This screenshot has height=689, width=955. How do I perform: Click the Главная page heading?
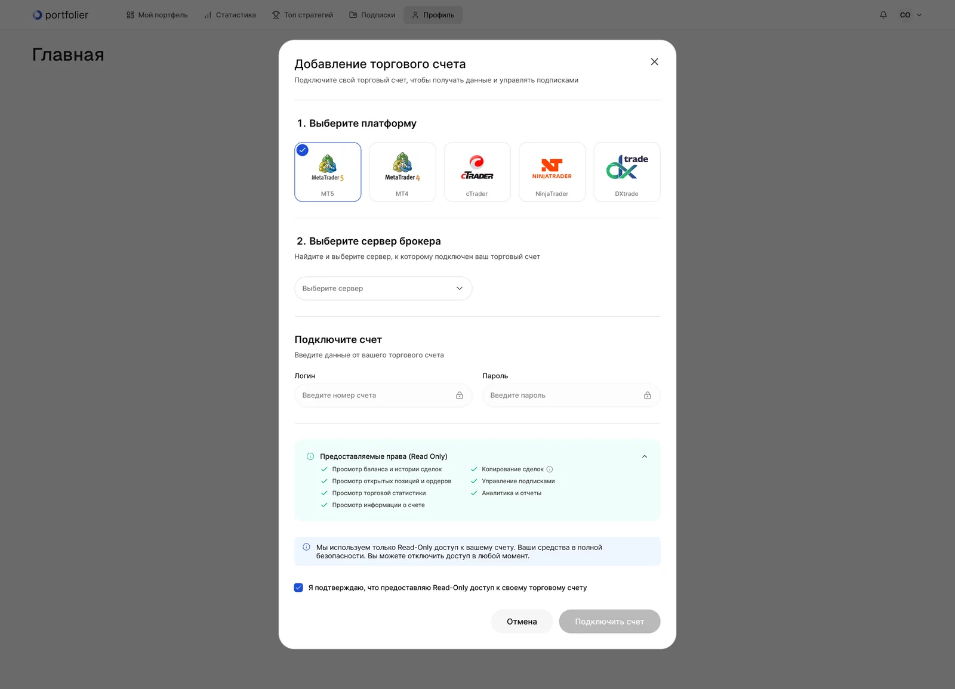coord(68,55)
